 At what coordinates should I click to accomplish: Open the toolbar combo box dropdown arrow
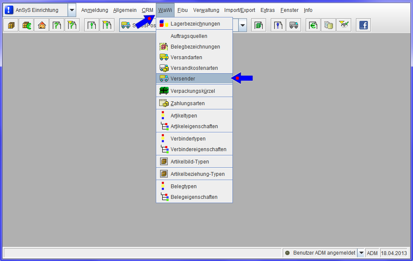point(243,26)
